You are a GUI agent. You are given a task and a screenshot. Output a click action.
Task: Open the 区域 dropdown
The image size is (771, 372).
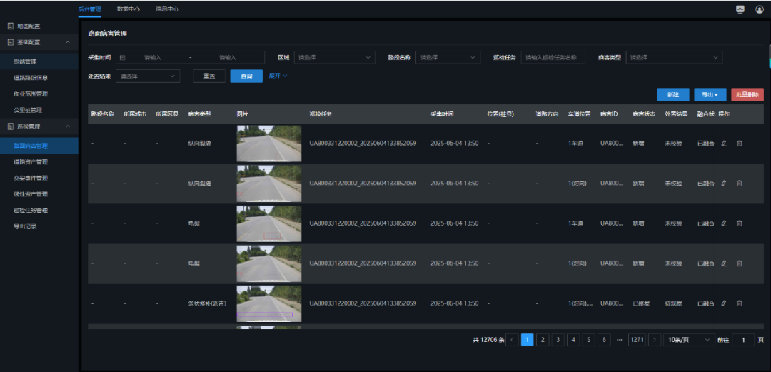tap(334, 57)
